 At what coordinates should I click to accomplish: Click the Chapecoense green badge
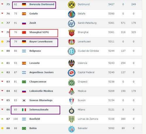point(72,83)
